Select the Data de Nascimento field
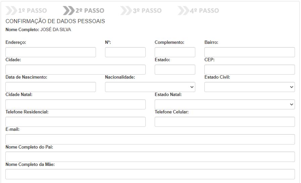This screenshot has width=301, height=183. [x=51, y=87]
